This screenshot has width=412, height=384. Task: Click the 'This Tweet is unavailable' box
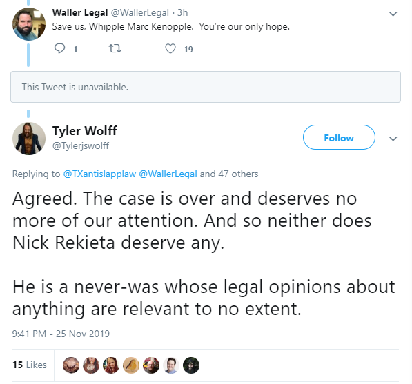(206, 87)
